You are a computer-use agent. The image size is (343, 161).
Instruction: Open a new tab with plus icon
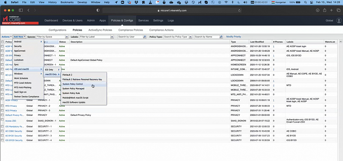[x=332, y=10]
